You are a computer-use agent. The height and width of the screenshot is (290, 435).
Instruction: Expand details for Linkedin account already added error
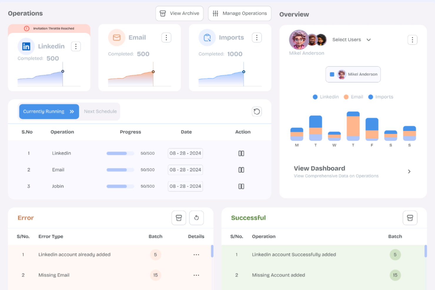click(x=196, y=254)
